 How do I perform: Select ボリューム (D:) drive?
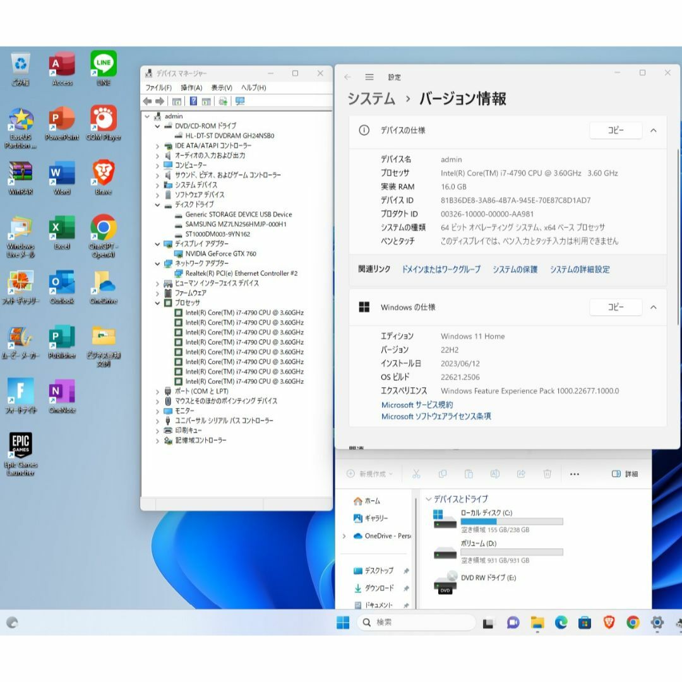(498, 551)
